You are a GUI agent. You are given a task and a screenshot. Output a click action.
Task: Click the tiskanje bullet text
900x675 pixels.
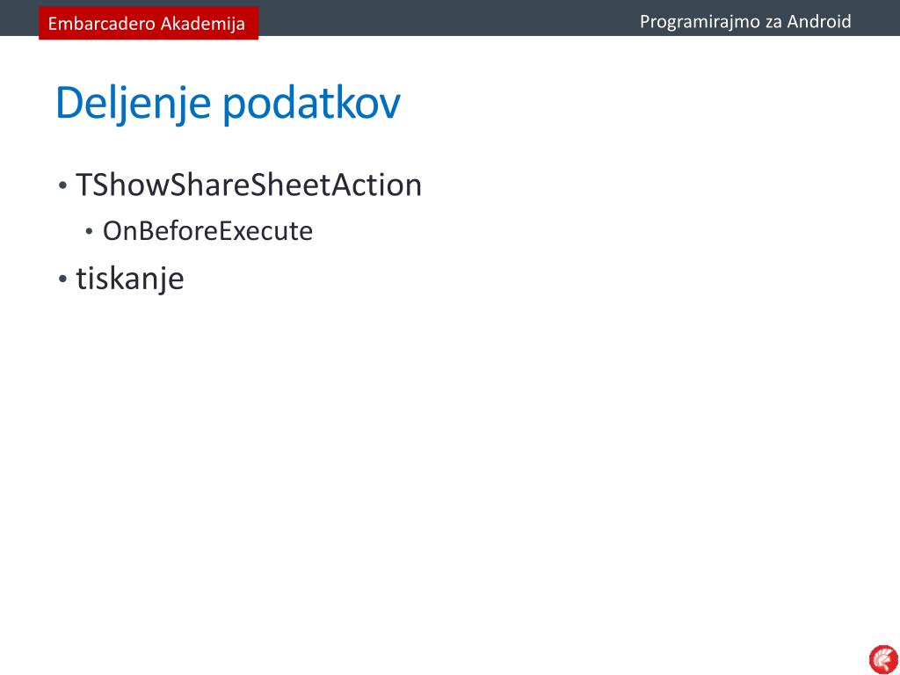pos(130,279)
